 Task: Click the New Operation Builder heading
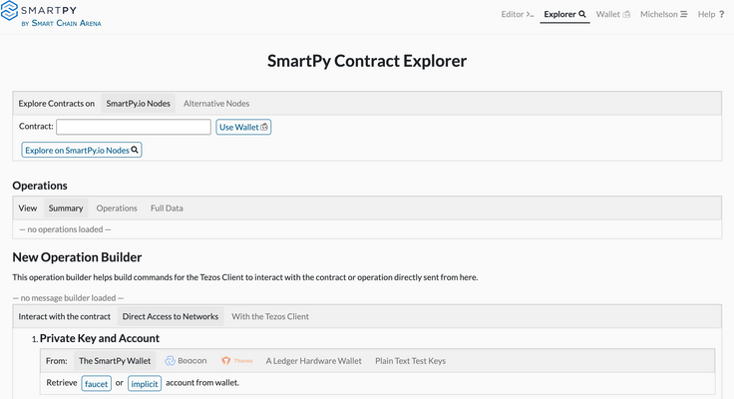tap(77, 257)
